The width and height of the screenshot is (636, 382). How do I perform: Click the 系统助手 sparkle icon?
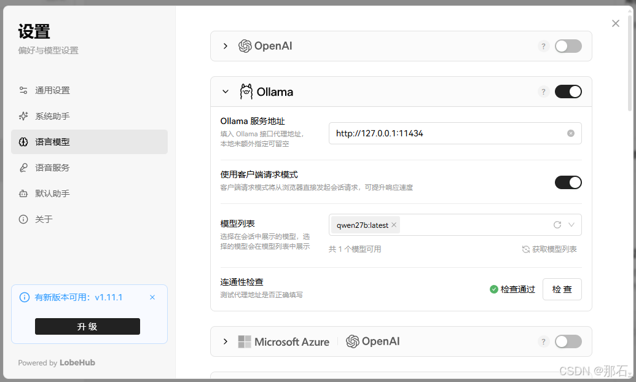pyautogui.click(x=23, y=117)
